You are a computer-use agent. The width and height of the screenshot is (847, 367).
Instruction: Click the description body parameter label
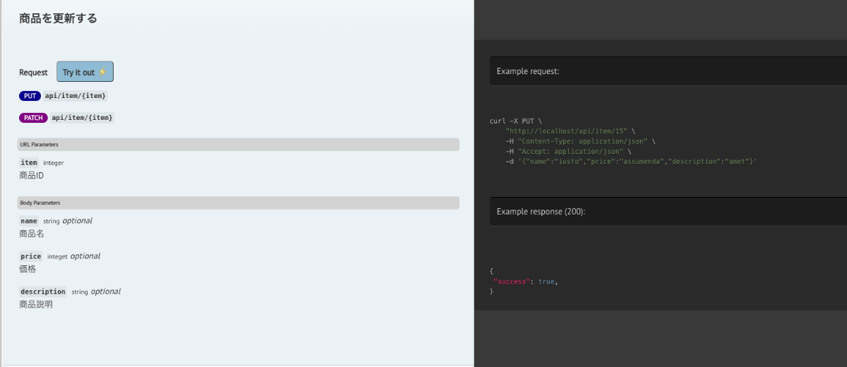[43, 291]
